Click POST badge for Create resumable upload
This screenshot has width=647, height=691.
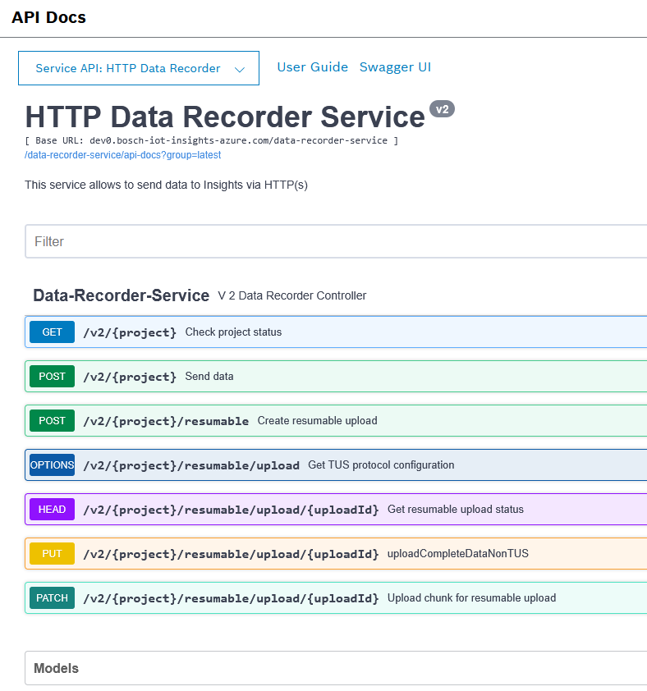click(52, 421)
